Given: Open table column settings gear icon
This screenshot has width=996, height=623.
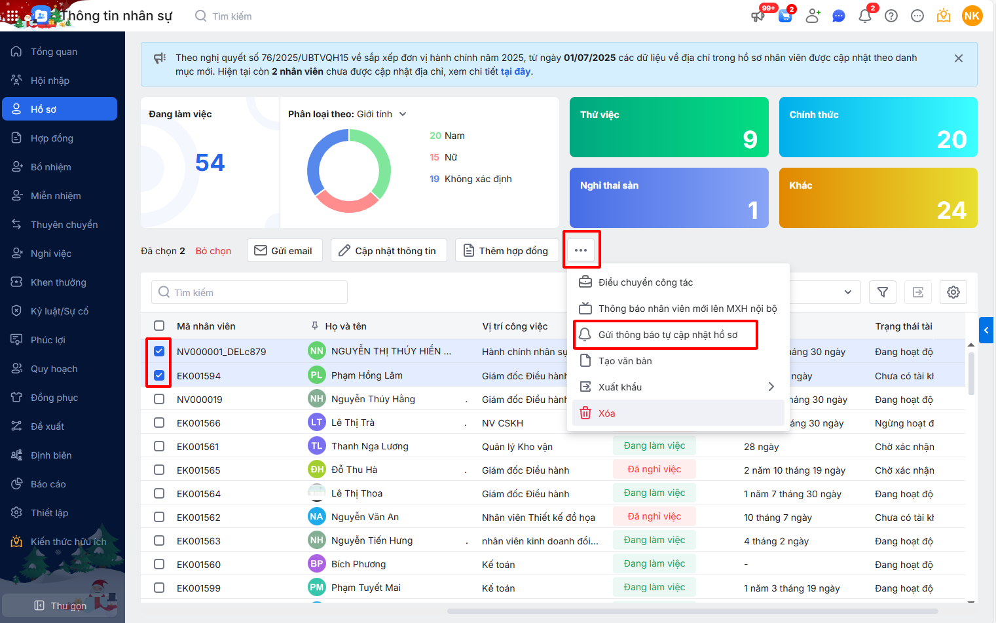Looking at the screenshot, I should pos(953,292).
